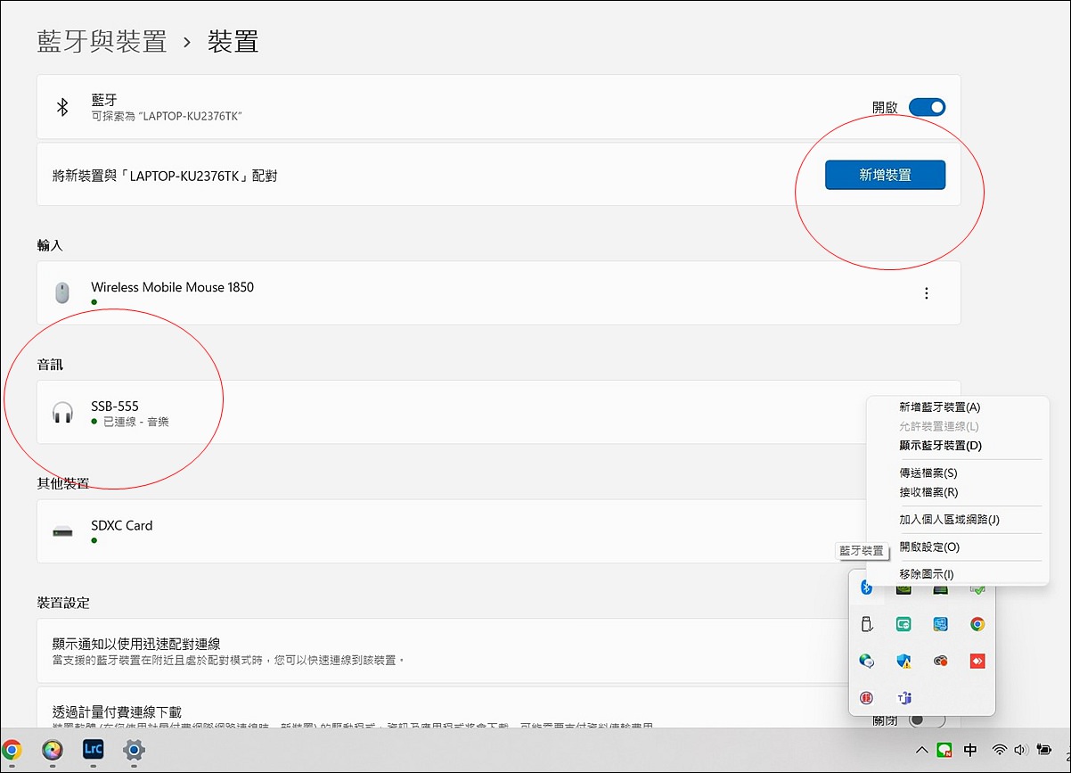Screen dimensions: 1071x773
Task: Open Microsoft Teams tray icon
Action: pos(903,697)
